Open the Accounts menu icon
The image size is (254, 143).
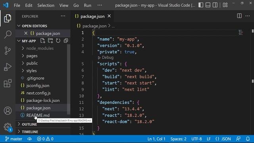click(x=8, y=111)
